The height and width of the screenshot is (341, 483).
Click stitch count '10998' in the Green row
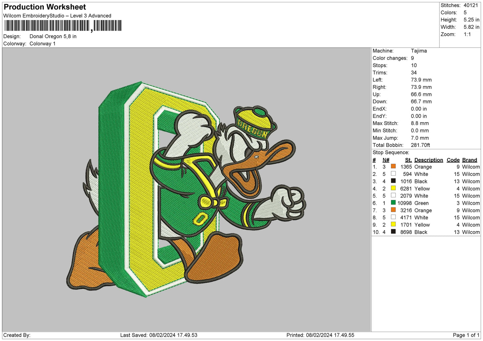point(404,203)
